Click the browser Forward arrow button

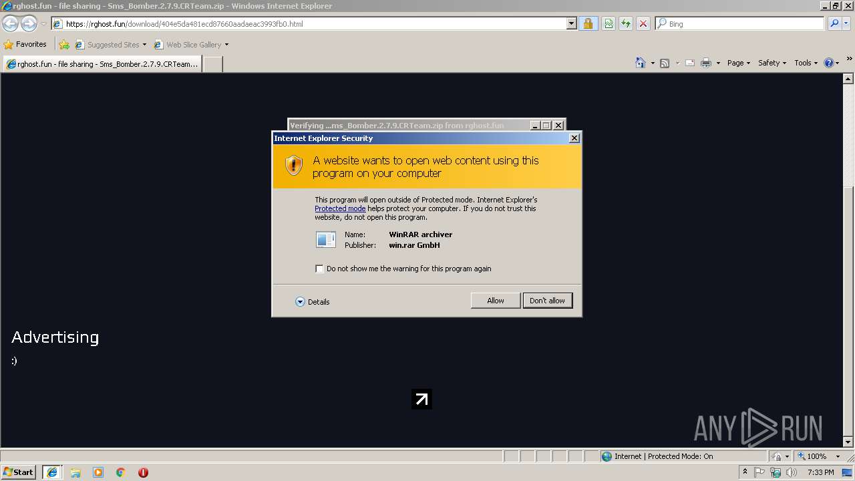point(29,24)
